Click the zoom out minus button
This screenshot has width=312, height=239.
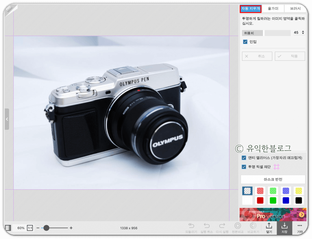38,228
